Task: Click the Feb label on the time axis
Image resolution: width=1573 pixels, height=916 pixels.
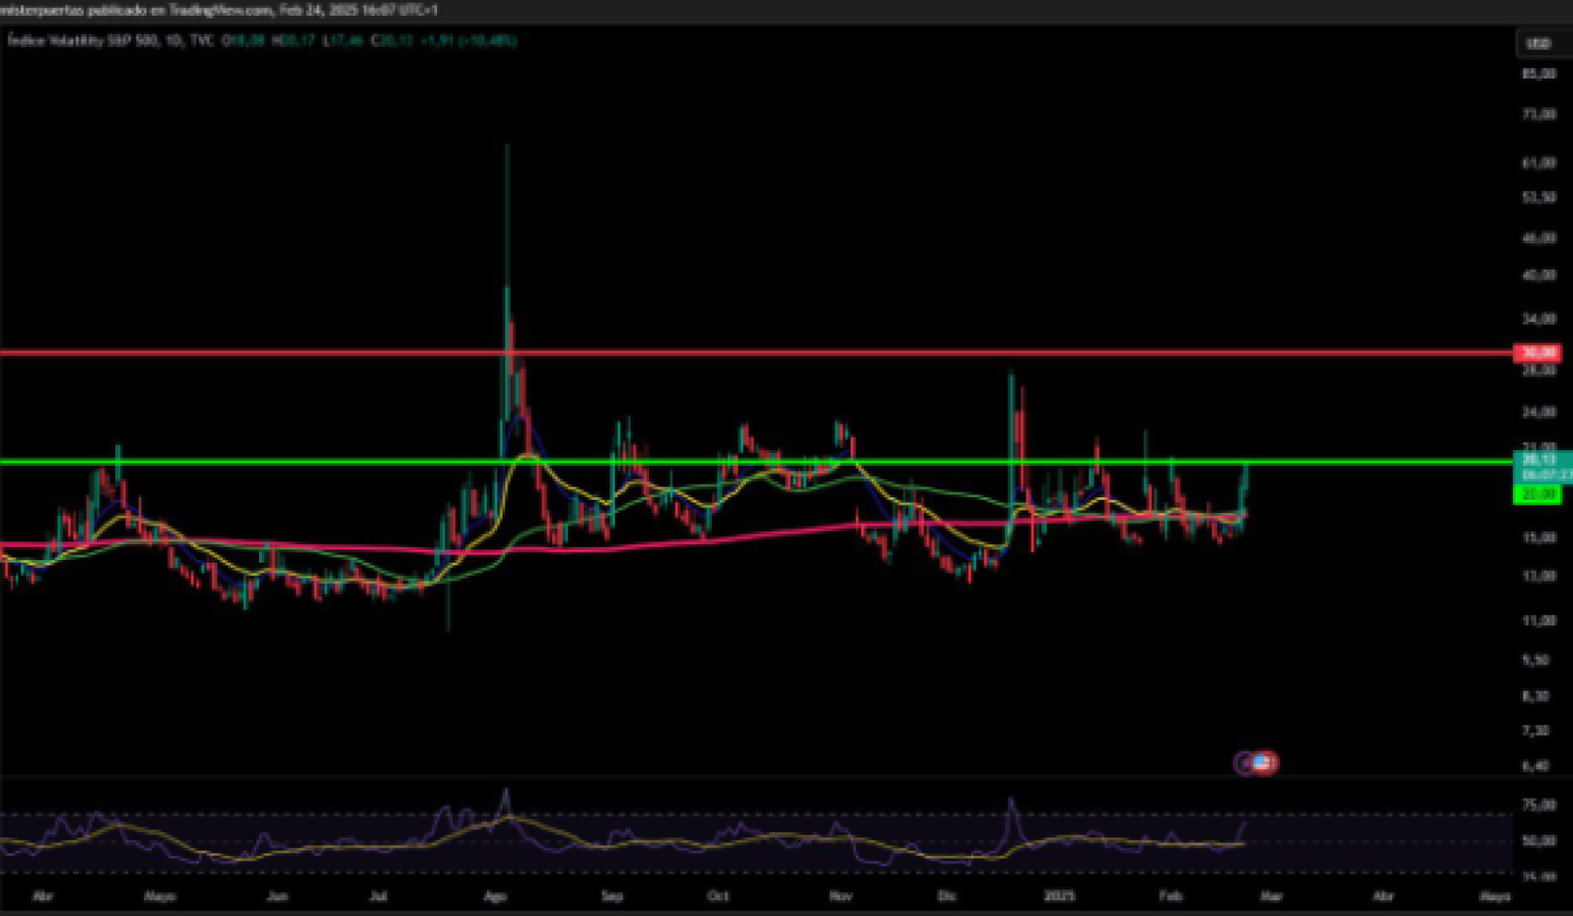Action: (x=1171, y=895)
